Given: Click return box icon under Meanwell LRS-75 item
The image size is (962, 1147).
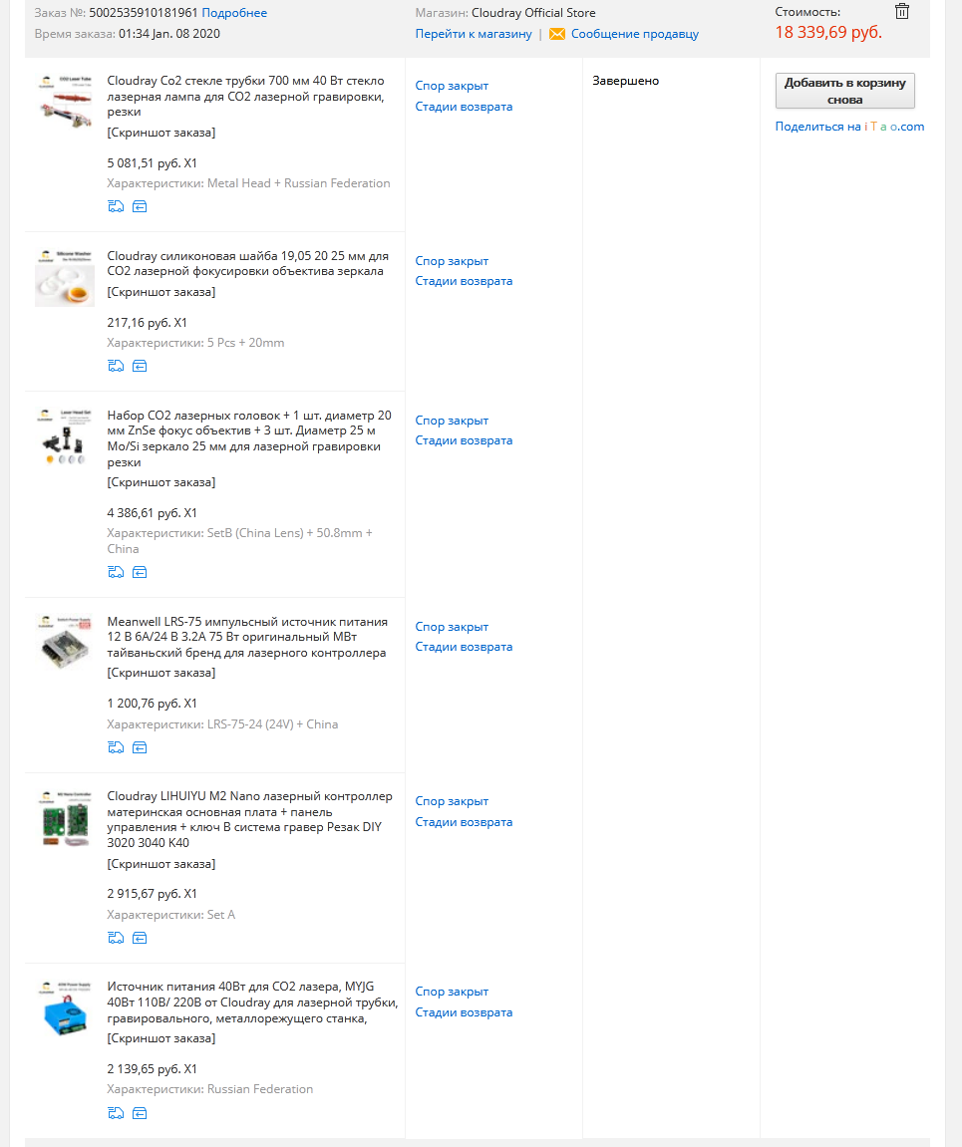Looking at the screenshot, I should 140,747.
